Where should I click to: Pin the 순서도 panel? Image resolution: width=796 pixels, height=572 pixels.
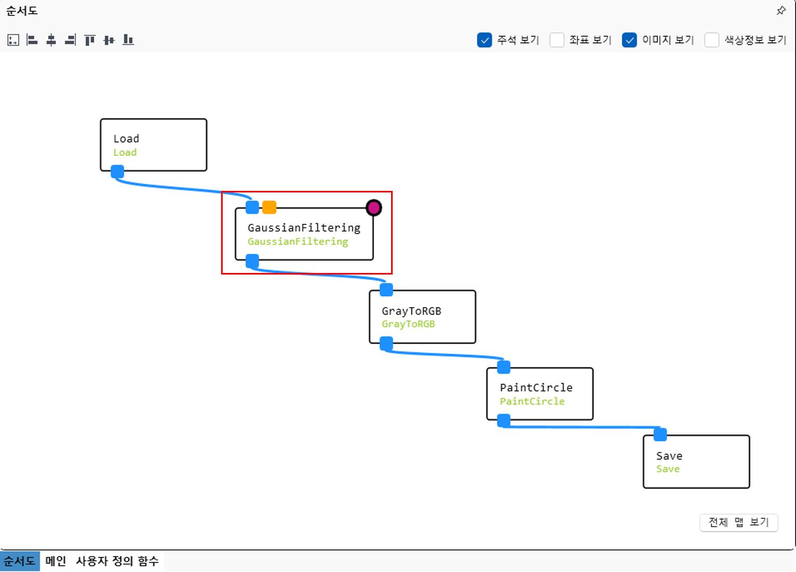[x=781, y=11]
